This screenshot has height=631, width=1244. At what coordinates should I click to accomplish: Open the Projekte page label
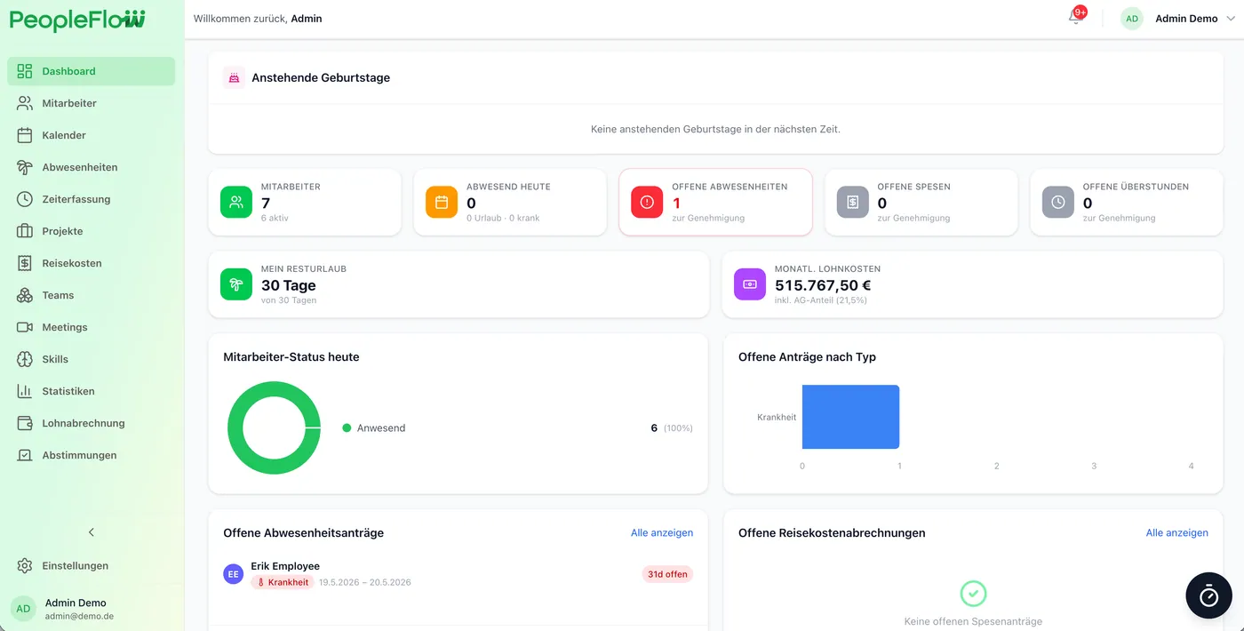[62, 231]
